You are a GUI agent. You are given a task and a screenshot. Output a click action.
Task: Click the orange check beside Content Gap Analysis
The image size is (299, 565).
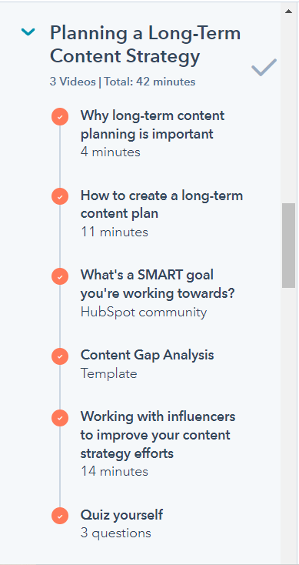click(60, 356)
